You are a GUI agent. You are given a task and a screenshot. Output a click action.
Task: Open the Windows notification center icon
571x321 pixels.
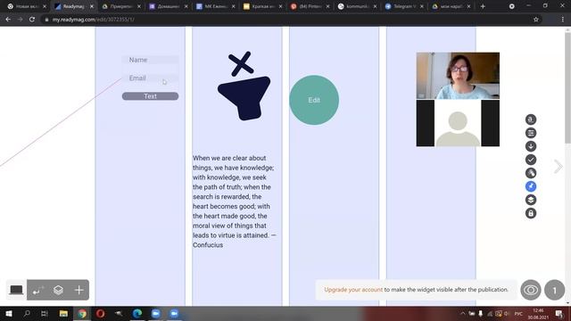(x=559, y=313)
